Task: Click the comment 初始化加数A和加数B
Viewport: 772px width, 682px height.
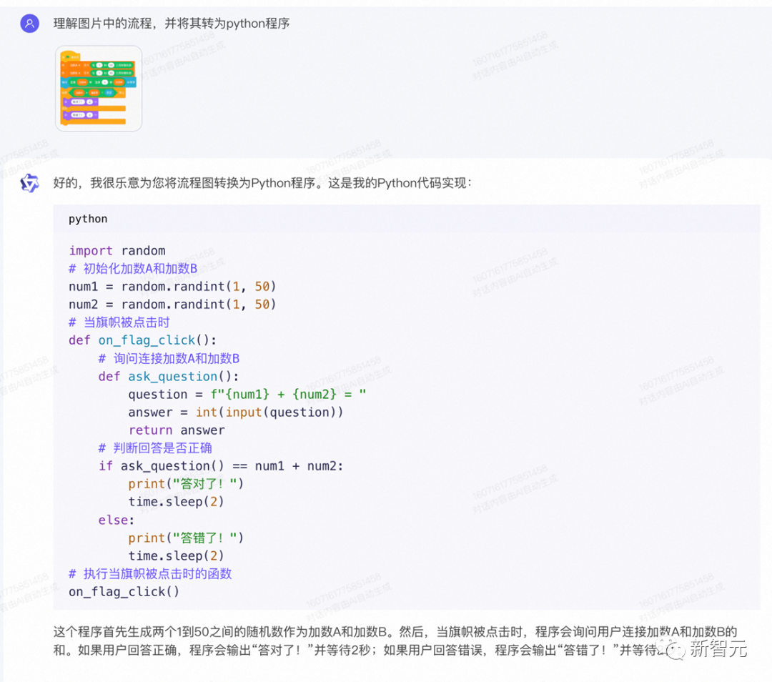Action: [x=132, y=268]
